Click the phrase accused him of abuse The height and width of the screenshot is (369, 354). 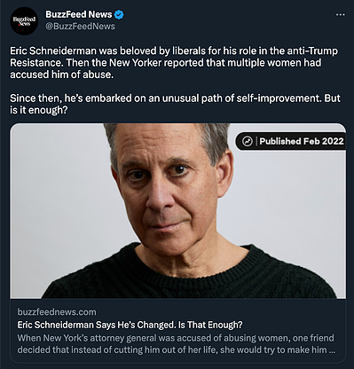point(61,75)
